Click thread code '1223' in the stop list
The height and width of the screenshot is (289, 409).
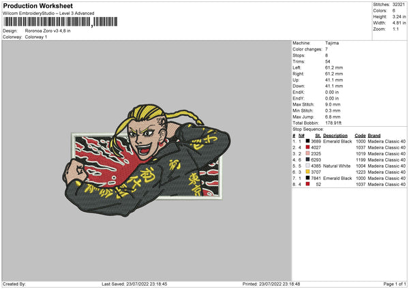click(x=361, y=172)
